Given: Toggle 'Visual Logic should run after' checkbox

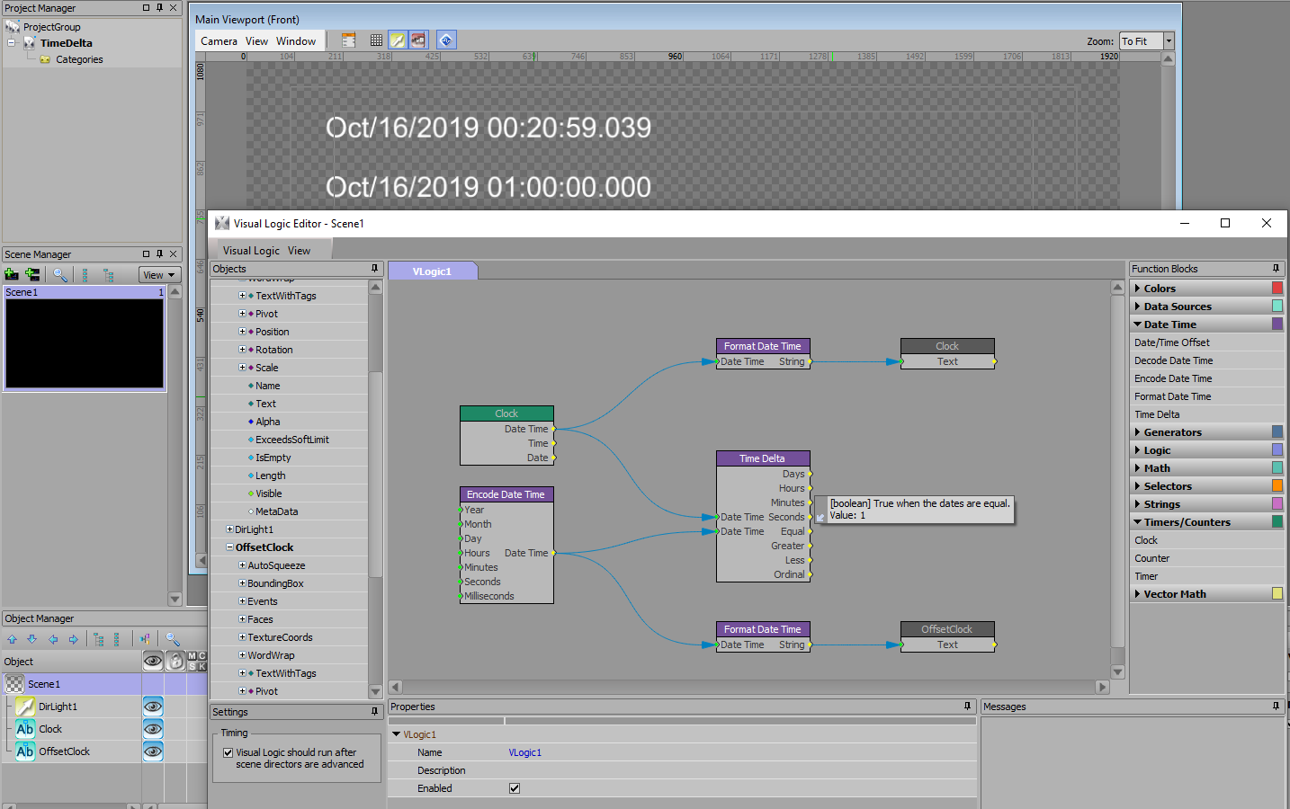Looking at the screenshot, I should (228, 752).
